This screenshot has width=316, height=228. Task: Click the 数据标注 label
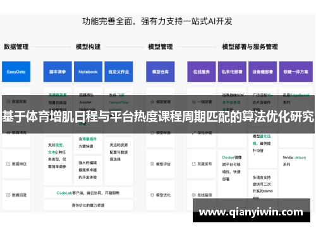pyautogui.click(x=19, y=164)
